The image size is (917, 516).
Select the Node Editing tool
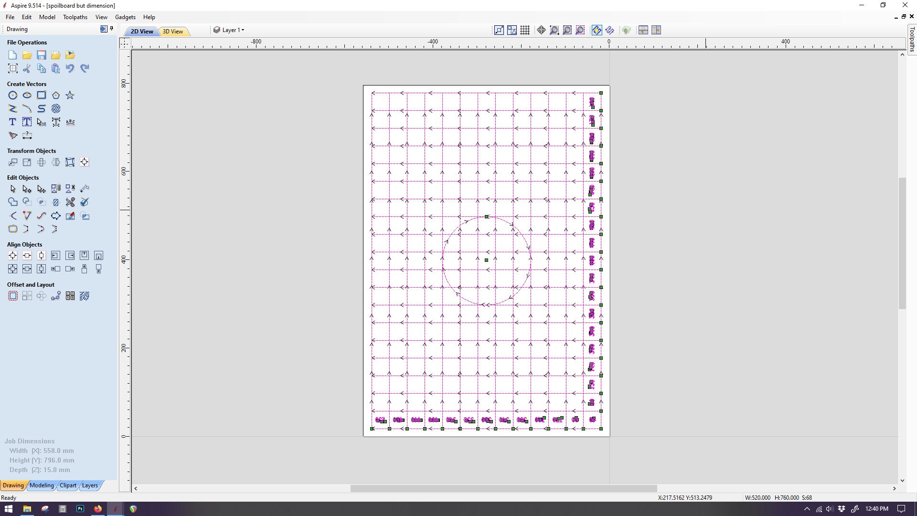[x=26, y=189]
